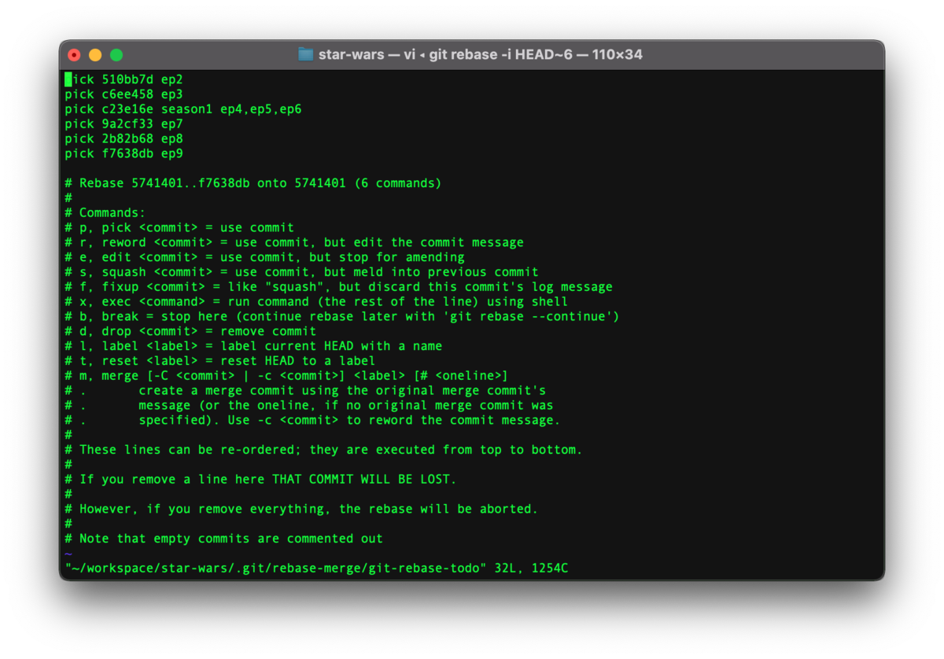The height and width of the screenshot is (659, 944).
Task: Click the '# Rebase 5741401..f7638db onto' comment line
Action: [253, 183]
